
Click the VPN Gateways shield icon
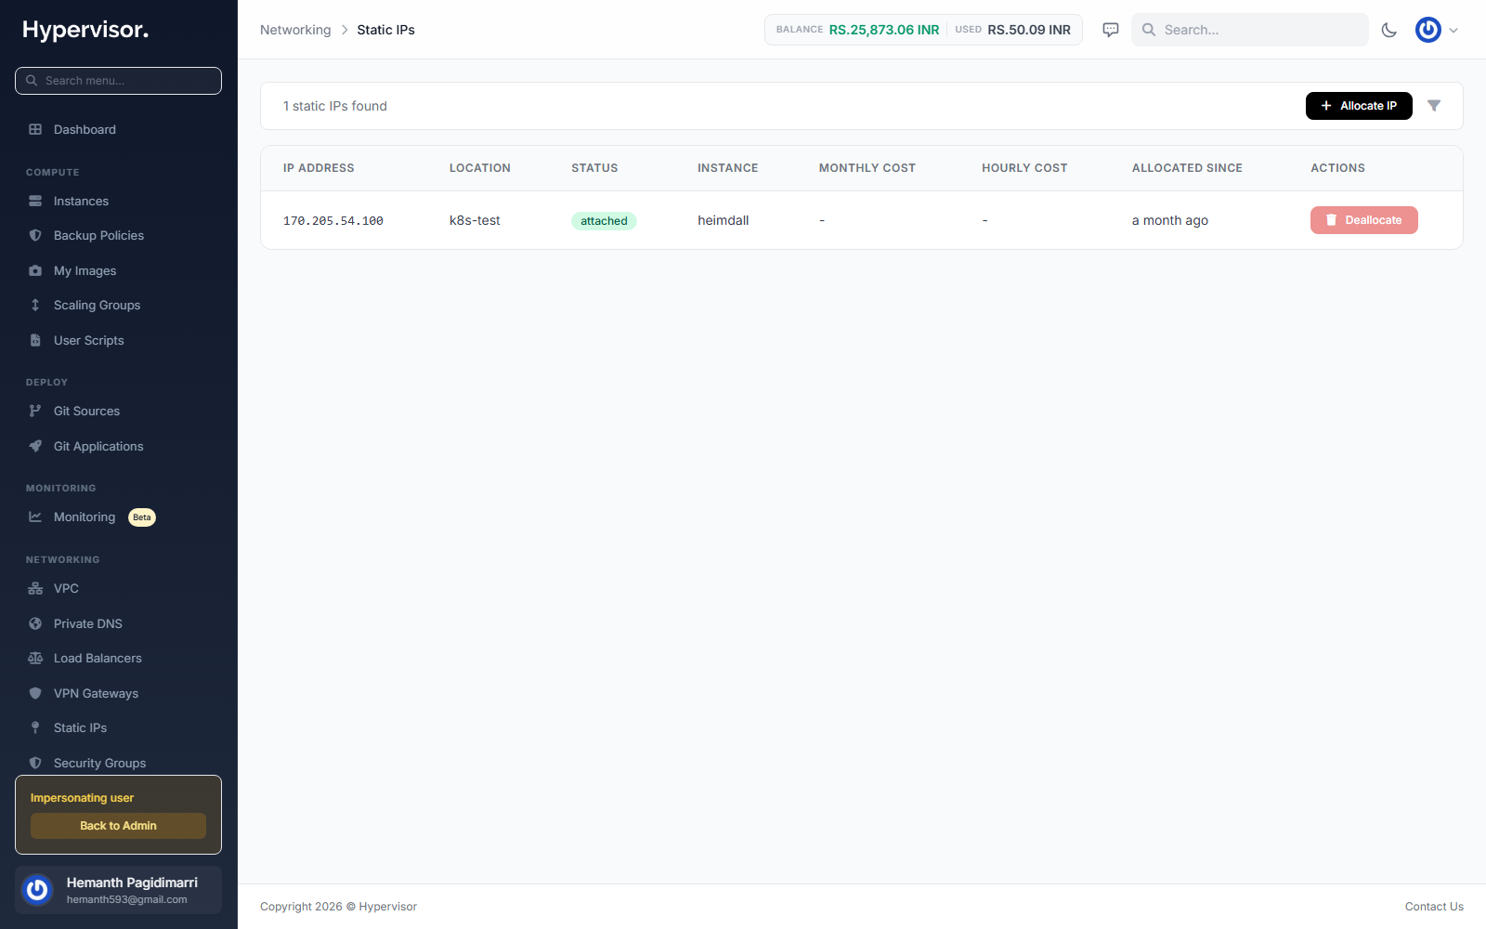coord(35,693)
